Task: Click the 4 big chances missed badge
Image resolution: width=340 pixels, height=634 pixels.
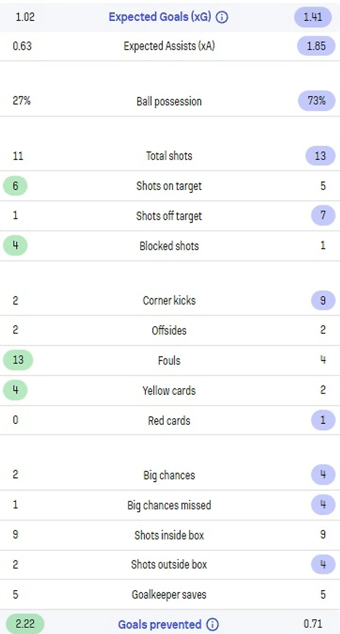Action: click(323, 505)
